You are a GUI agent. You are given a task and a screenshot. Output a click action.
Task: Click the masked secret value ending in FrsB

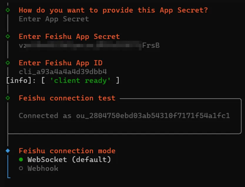(x=89, y=45)
